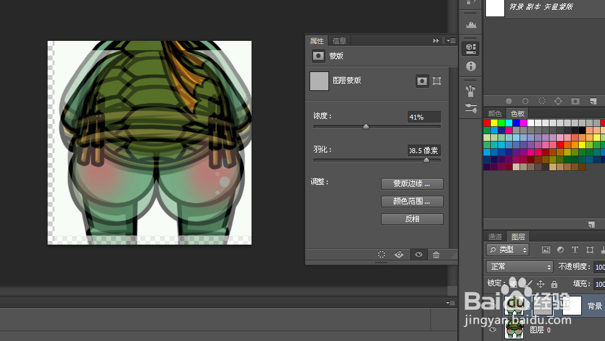Filter layers by pixel layers icon

(546, 250)
